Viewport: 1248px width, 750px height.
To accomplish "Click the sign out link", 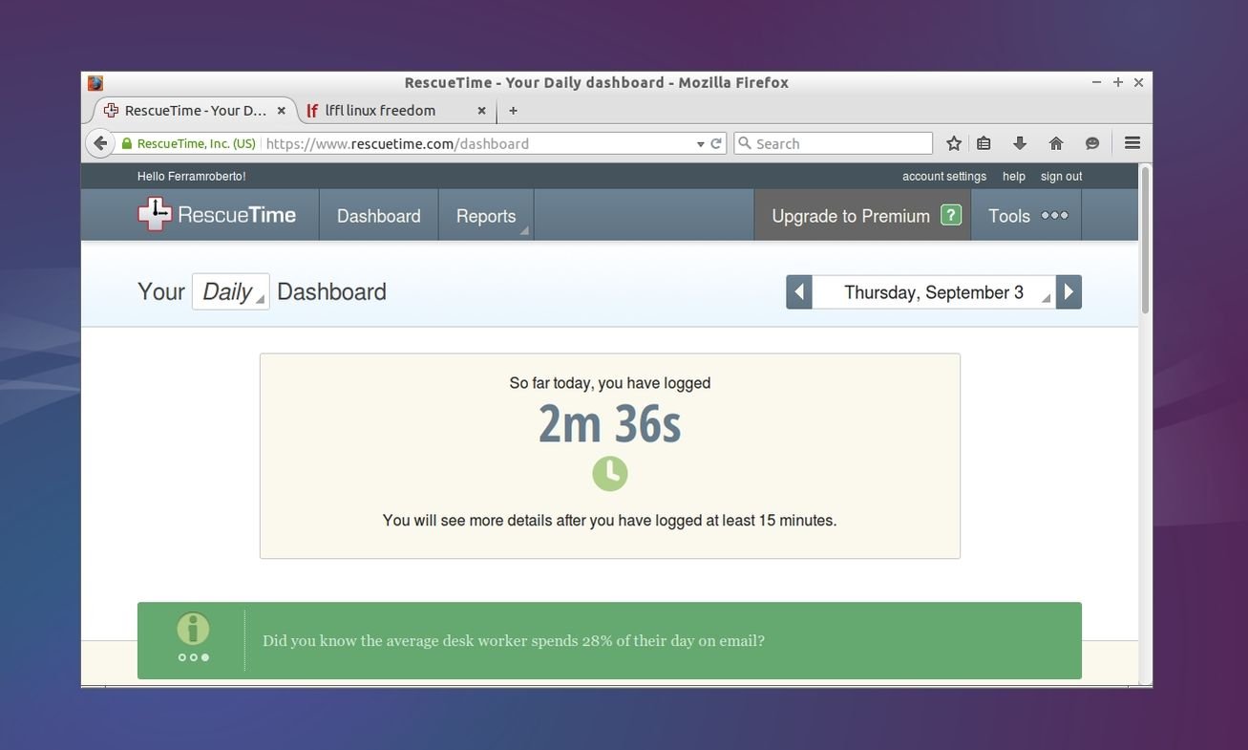I will click(x=1062, y=176).
